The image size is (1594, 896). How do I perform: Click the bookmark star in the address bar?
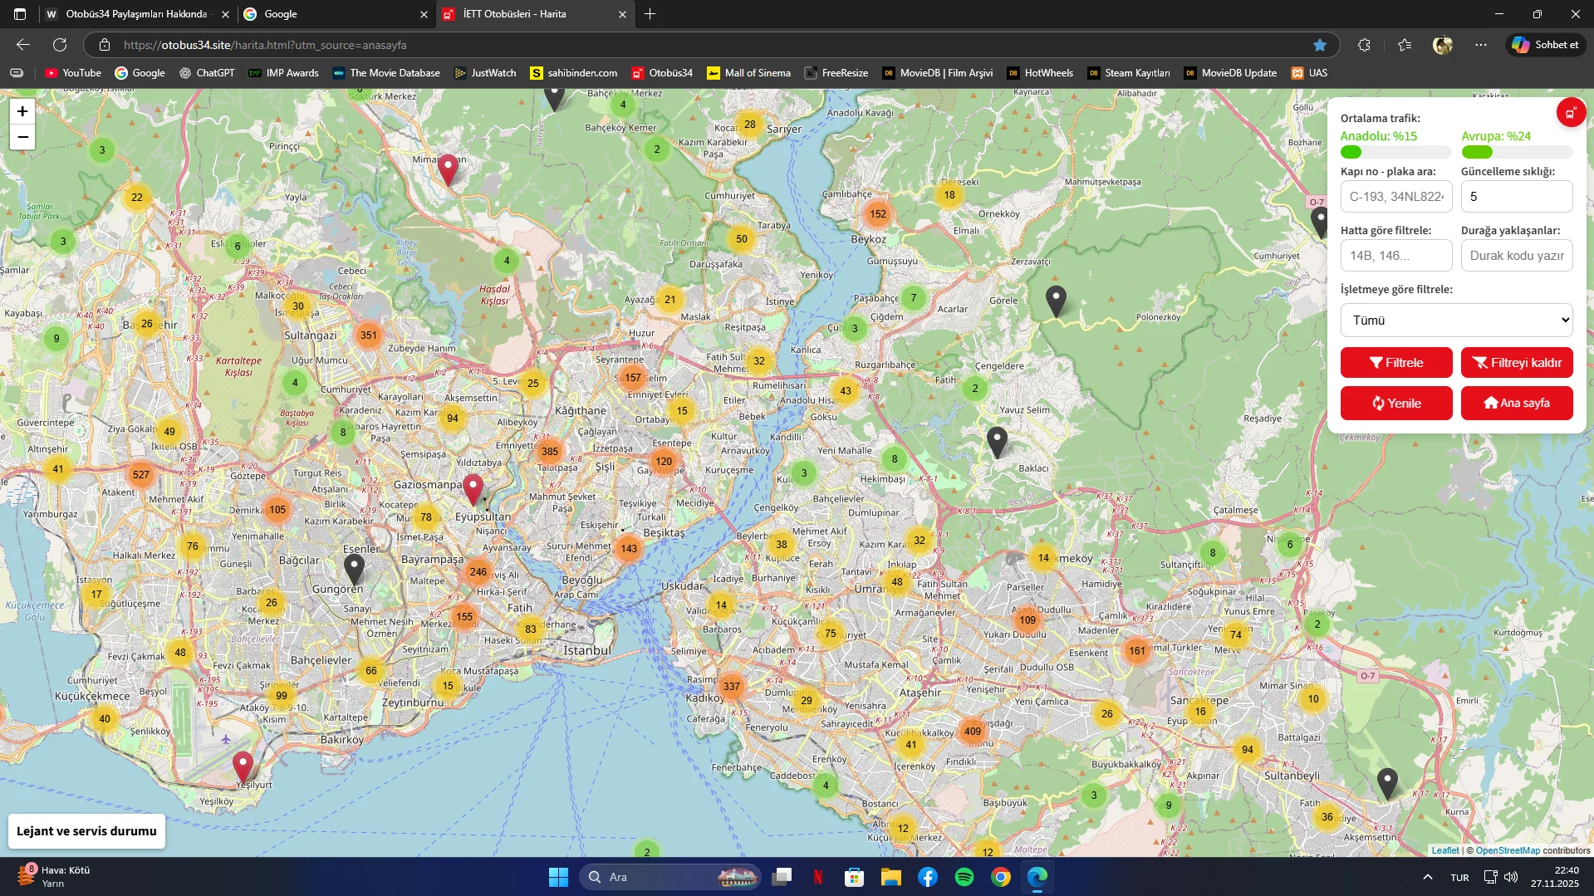point(1319,44)
